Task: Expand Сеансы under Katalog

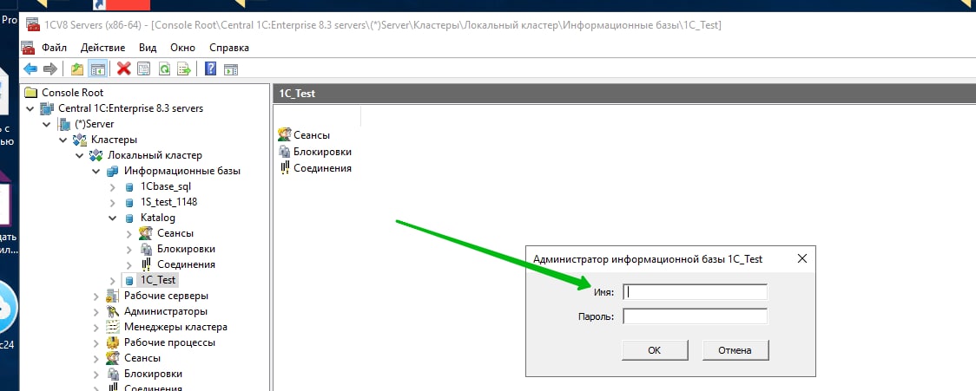Action: [x=129, y=233]
